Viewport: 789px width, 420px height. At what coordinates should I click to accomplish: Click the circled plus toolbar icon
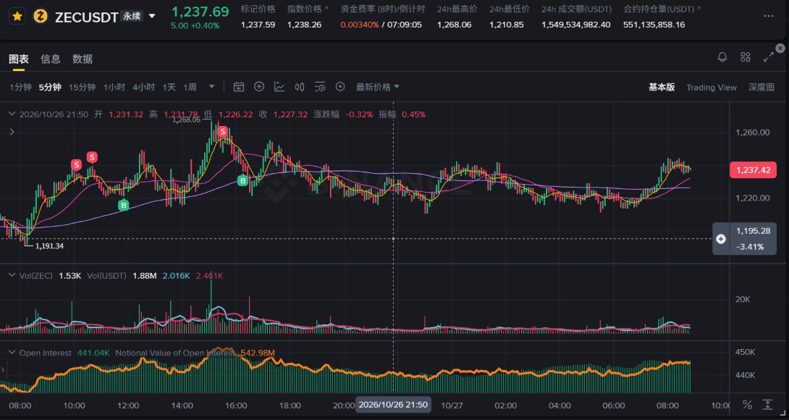tap(259, 87)
